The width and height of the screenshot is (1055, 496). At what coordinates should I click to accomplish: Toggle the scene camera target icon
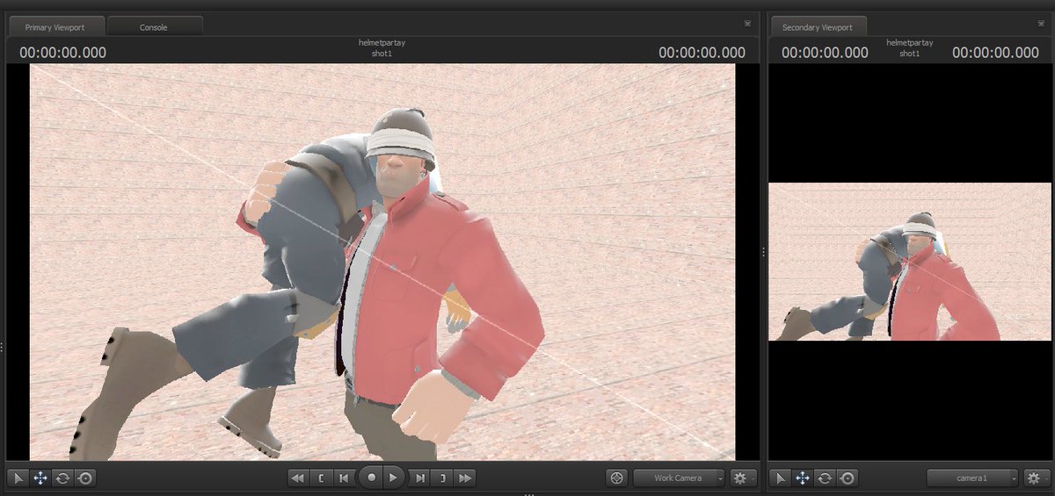(616, 478)
